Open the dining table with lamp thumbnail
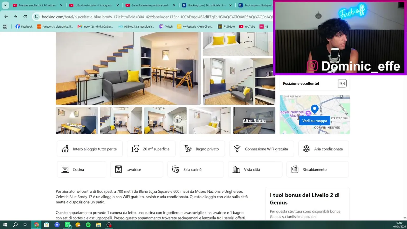 (x=77, y=121)
